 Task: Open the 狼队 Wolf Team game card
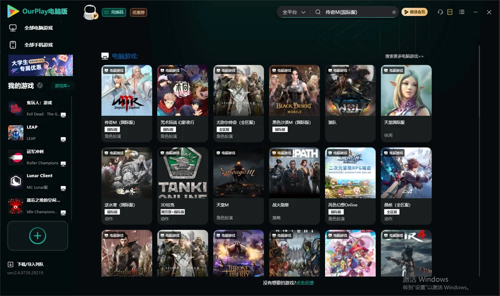(350, 103)
